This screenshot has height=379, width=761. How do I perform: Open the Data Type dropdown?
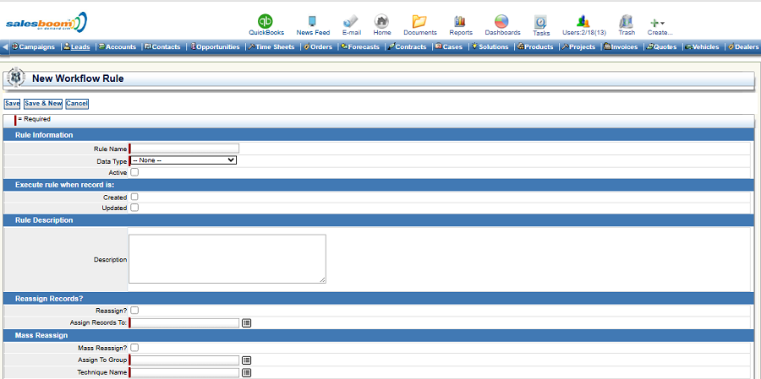click(183, 160)
